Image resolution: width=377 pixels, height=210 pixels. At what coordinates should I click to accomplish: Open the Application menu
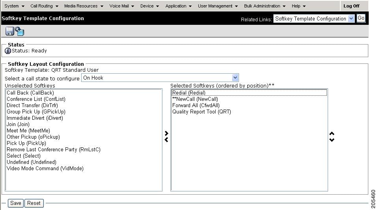point(178,6)
